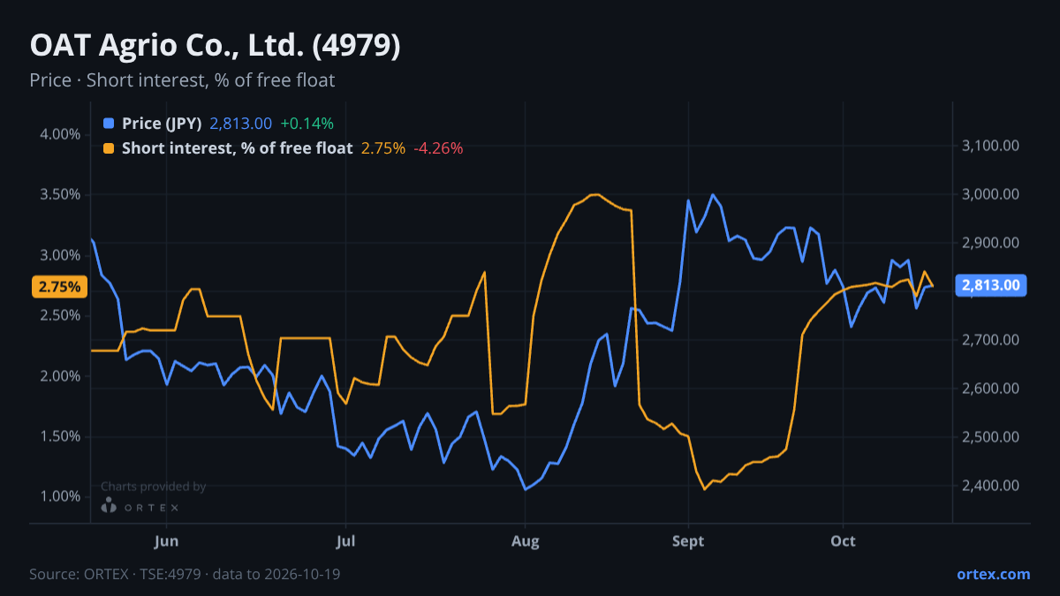Click the 1.00% left axis label

click(61, 496)
